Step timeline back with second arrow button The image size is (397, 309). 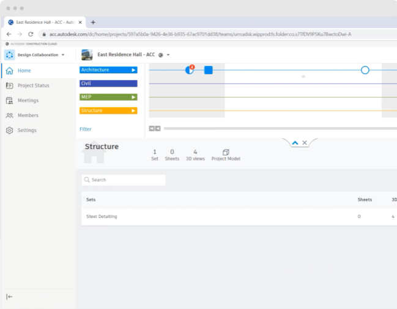click(158, 129)
